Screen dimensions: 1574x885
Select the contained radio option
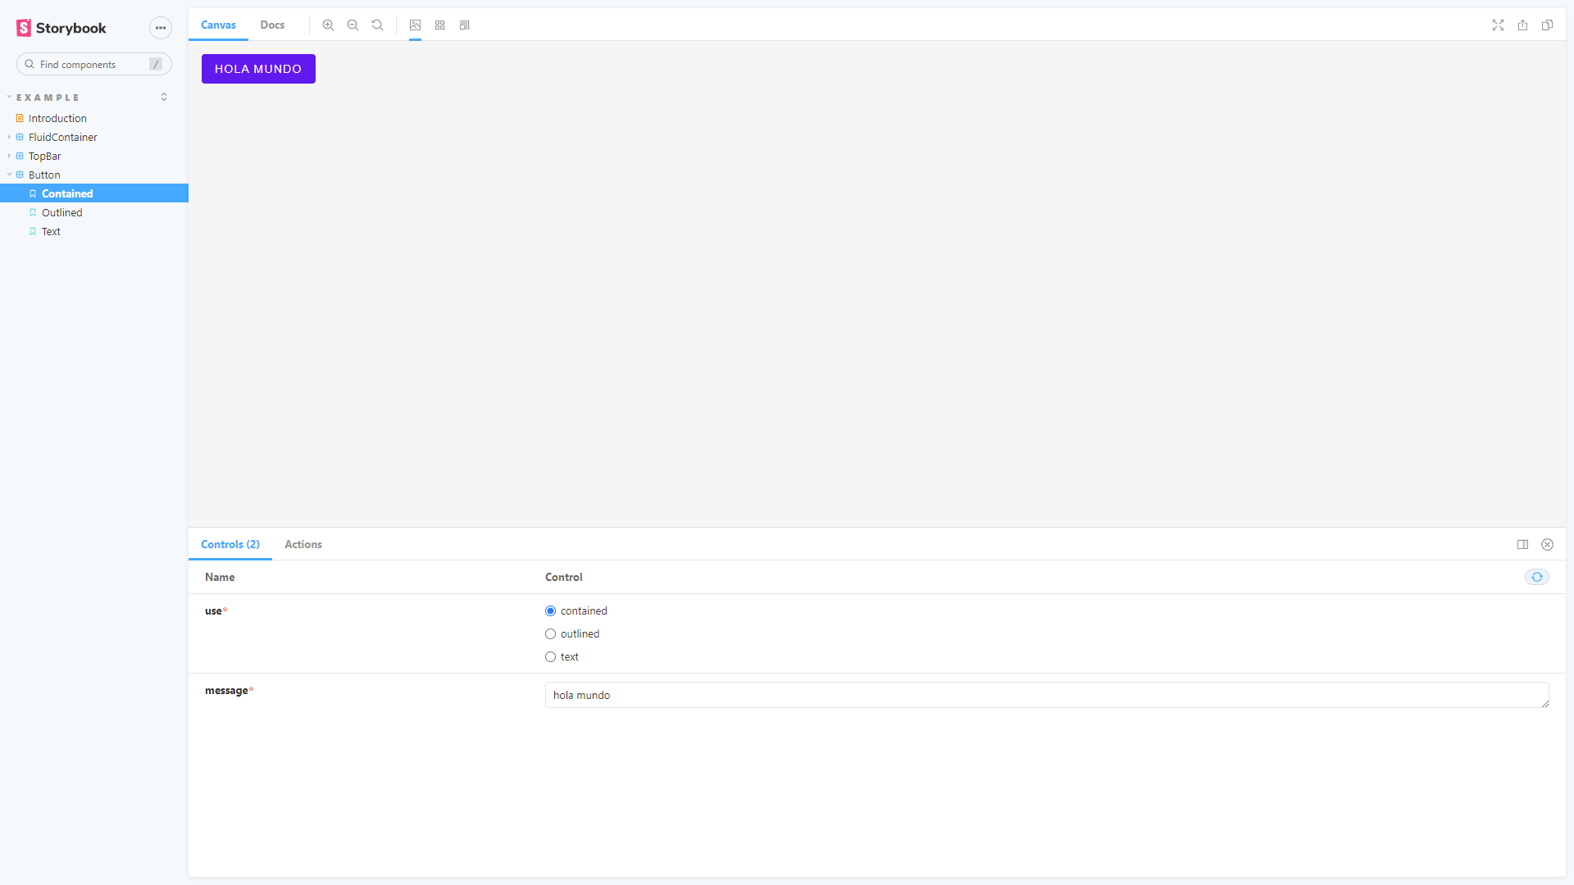pyautogui.click(x=551, y=611)
